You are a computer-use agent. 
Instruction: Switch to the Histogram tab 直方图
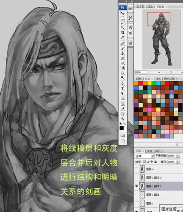tap(140, 7)
